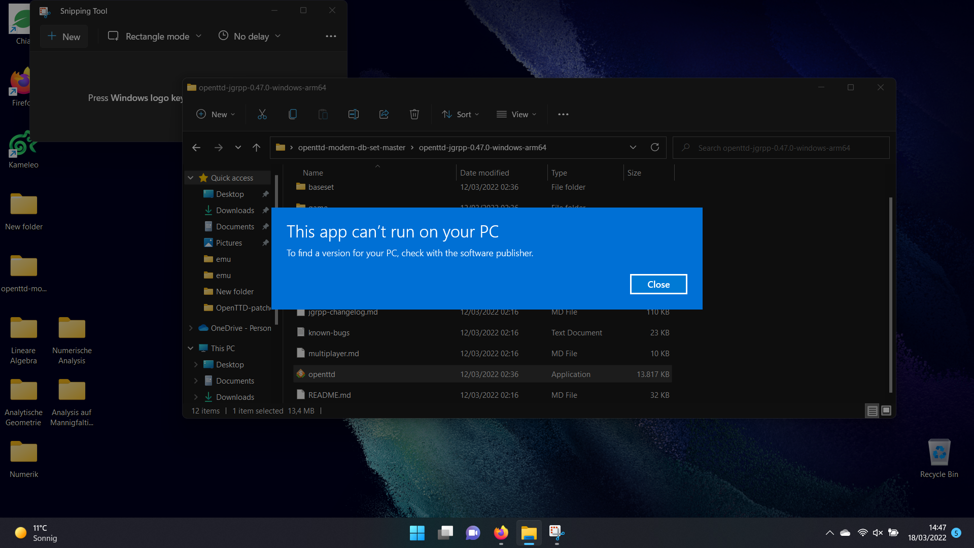This screenshot has width=974, height=548.
Task: Open Snipping Tool from the taskbar
Action: coord(556,533)
